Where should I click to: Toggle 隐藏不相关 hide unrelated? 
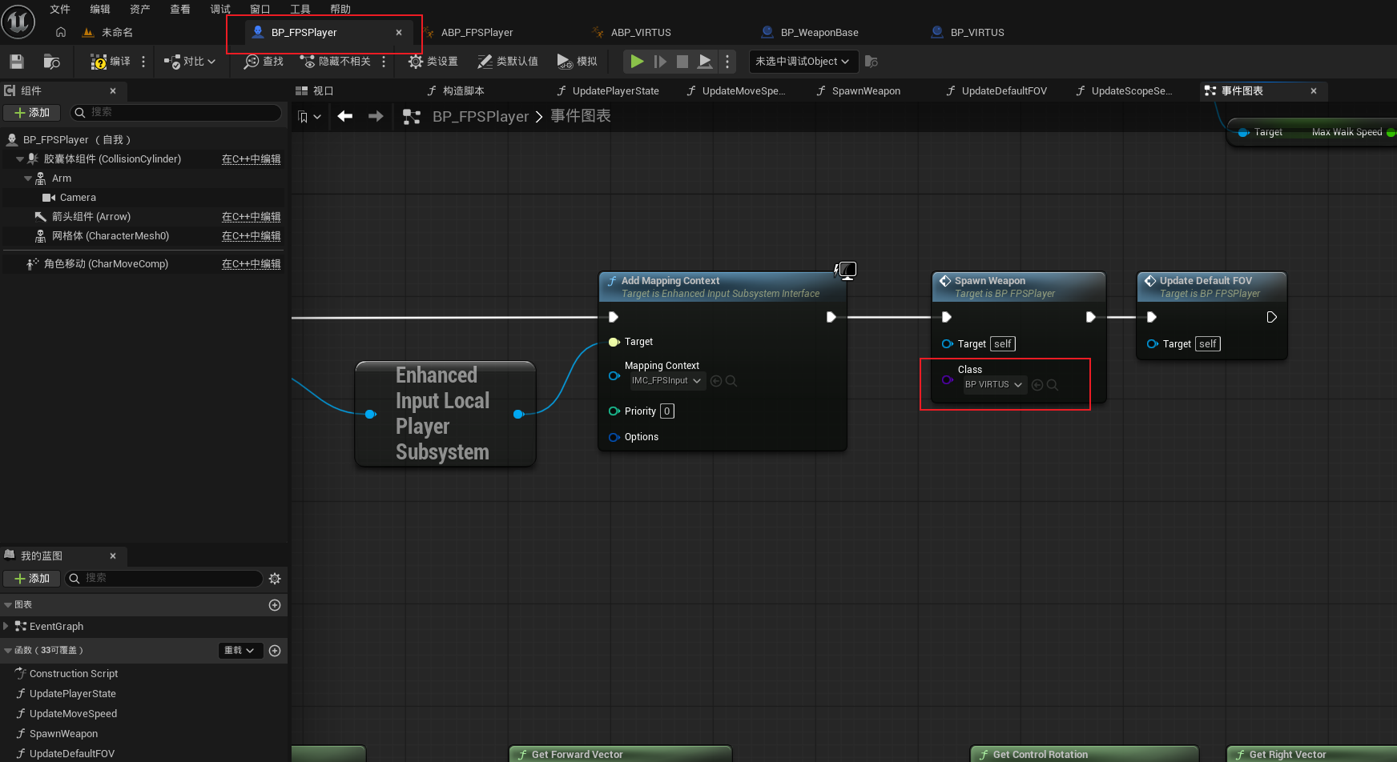[335, 62]
